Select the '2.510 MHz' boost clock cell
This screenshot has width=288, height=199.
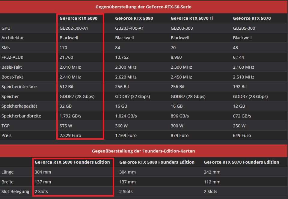coord(244,77)
